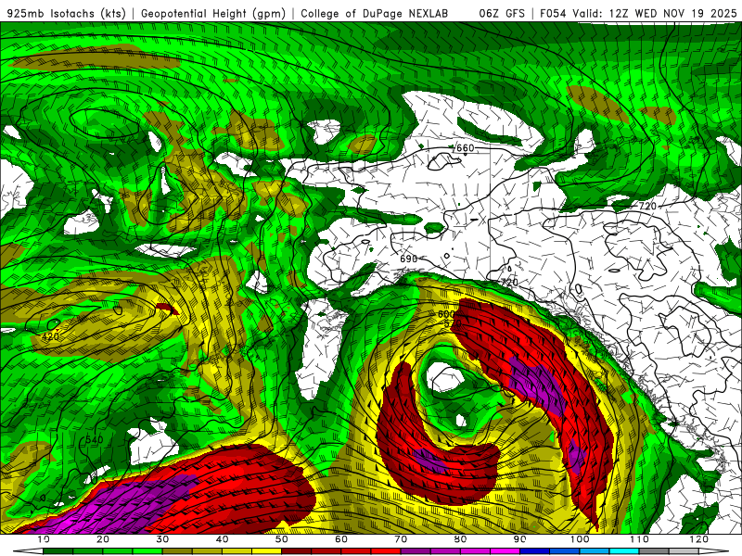Click the '690' height contour label
Screen dimensions: 742x556
pos(409,259)
